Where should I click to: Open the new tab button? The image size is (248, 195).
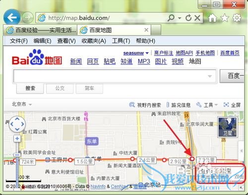[x=156, y=30]
